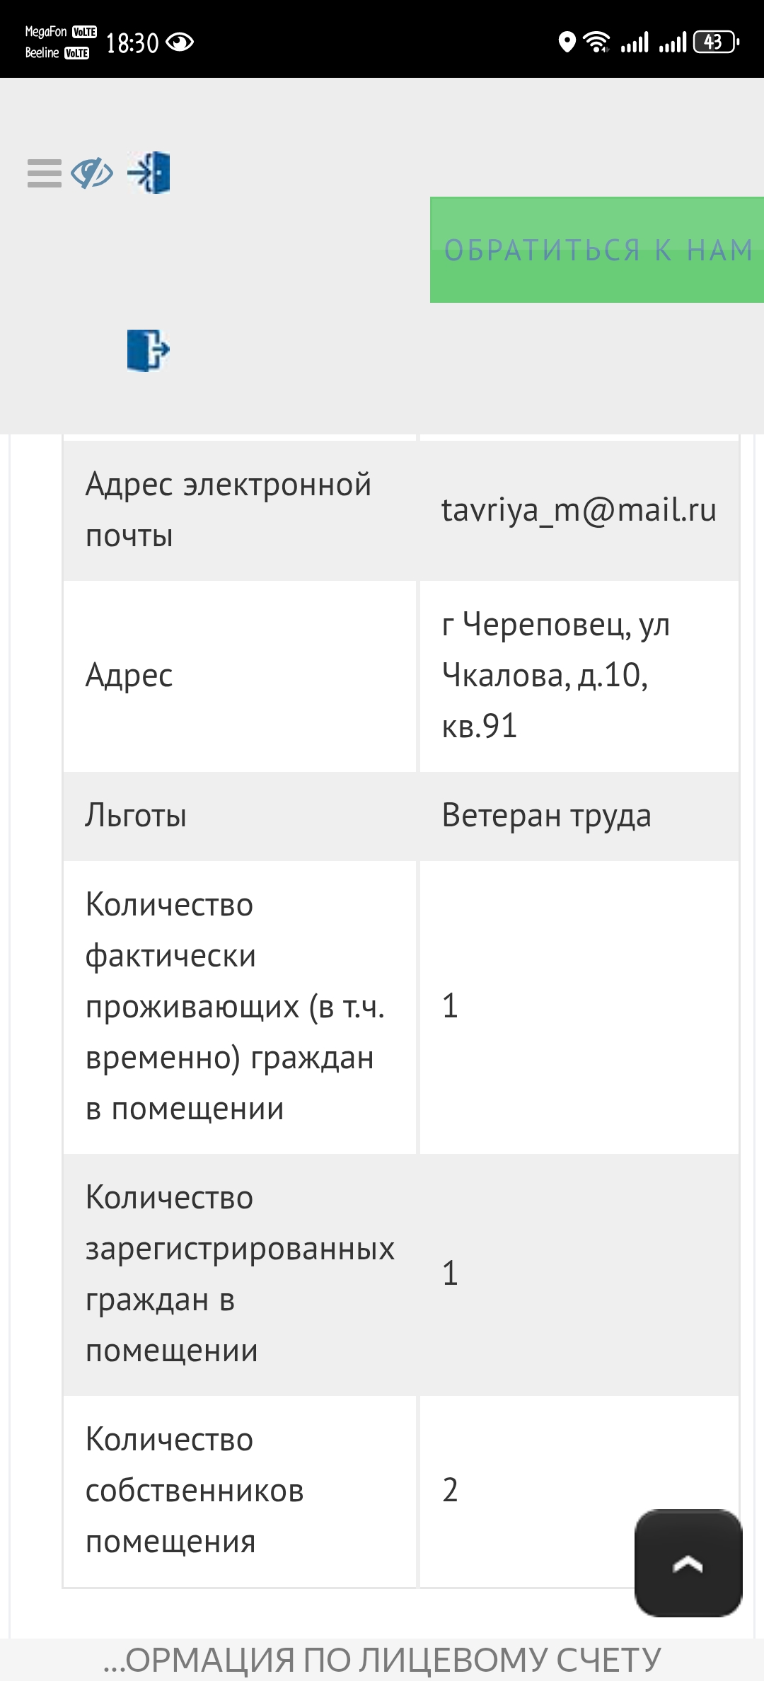Screen dimensions: 764x1681
Task: Toggle the visually impaired crossed-eye mode
Action: coord(92,173)
